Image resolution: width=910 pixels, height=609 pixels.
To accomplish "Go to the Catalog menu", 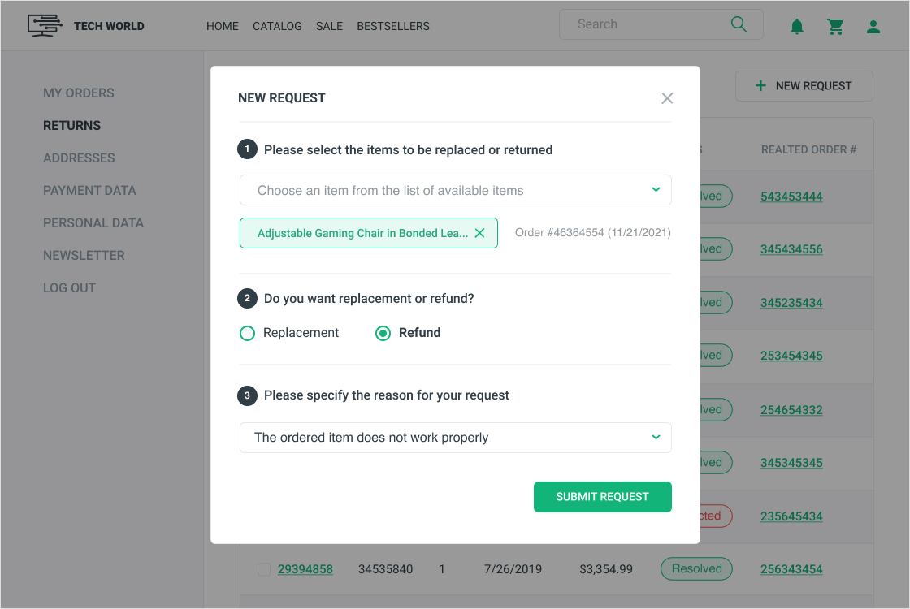I will (277, 26).
